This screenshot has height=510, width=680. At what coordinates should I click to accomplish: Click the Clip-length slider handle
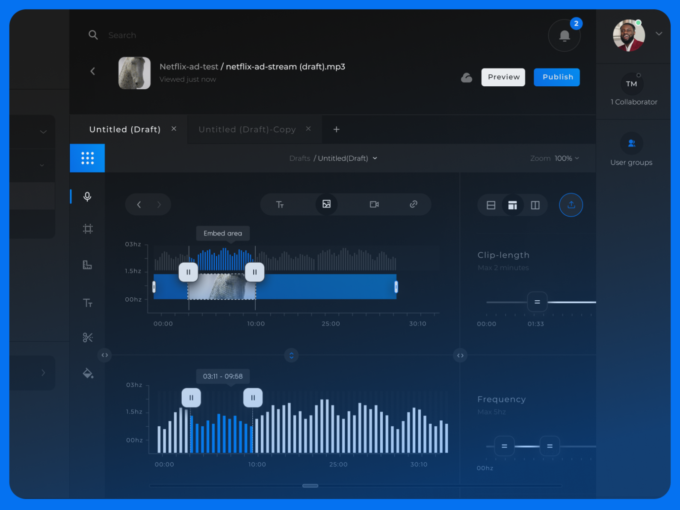click(x=537, y=302)
